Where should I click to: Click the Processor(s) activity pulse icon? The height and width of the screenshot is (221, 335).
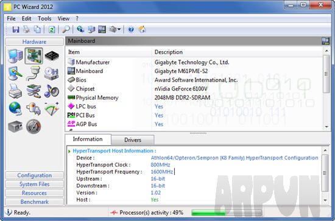[114, 212]
